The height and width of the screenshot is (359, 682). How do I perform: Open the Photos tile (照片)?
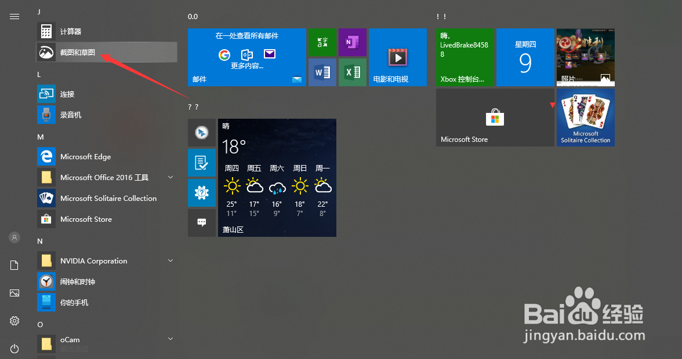(x=586, y=57)
